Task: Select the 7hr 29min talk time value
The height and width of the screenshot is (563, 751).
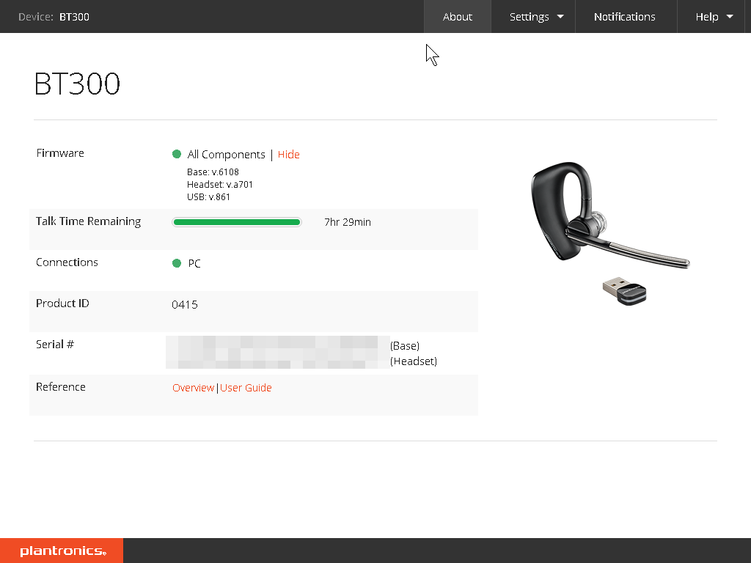Action: (348, 222)
